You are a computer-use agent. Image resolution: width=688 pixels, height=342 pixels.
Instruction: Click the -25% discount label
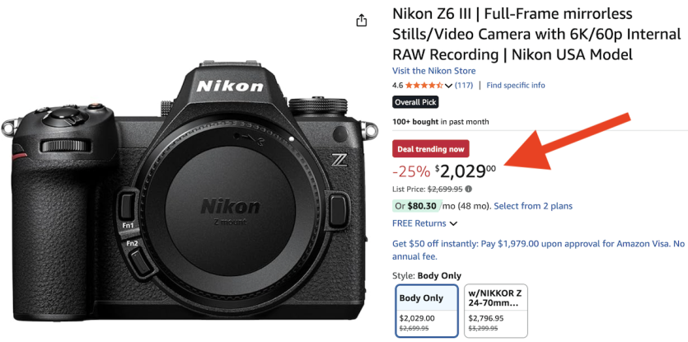[411, 171]
